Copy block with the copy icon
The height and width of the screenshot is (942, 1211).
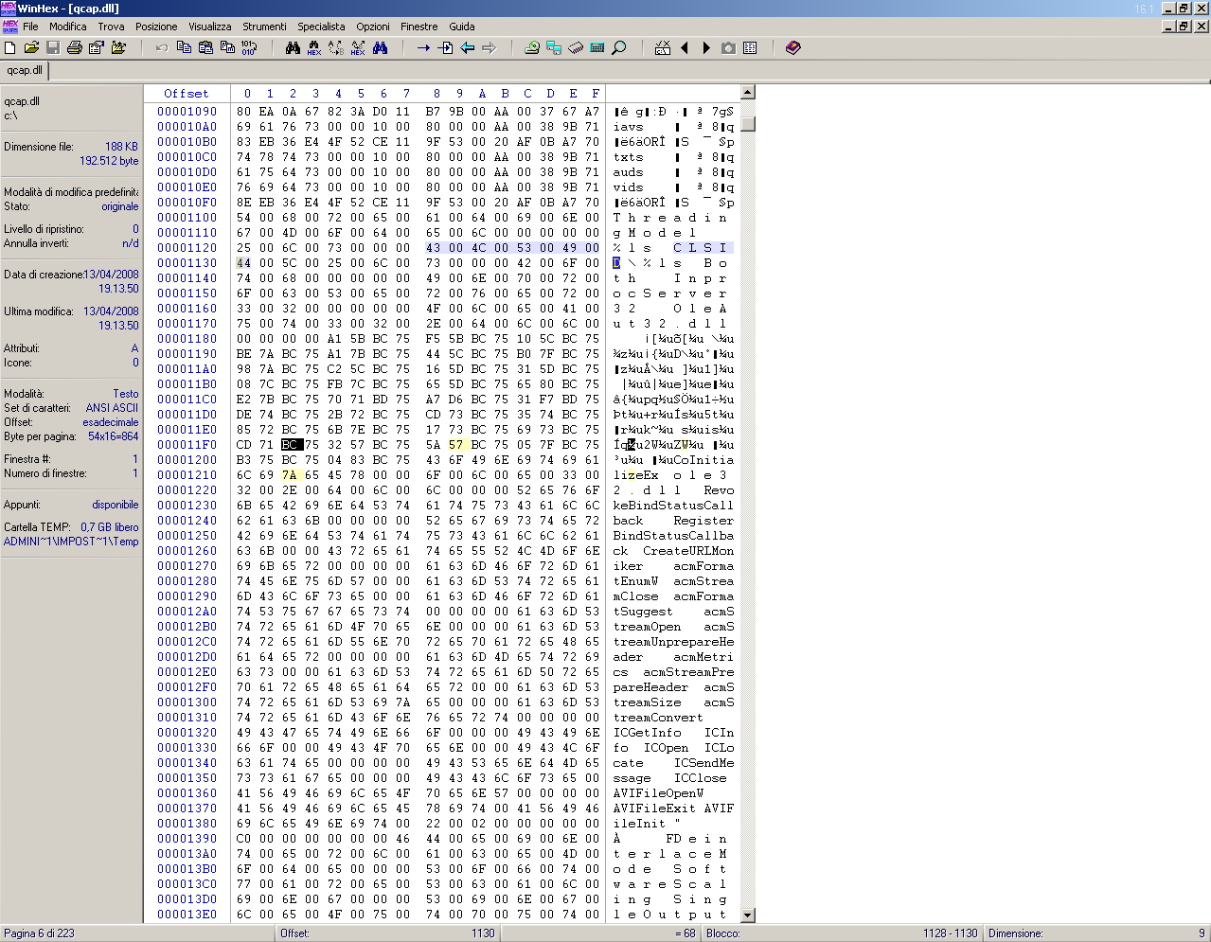[184, 47]
